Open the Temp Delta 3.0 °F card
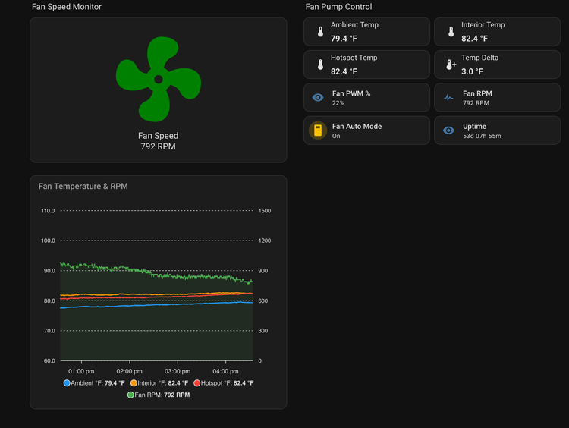This screenshot has height=428, width=569. click(497, 65)
